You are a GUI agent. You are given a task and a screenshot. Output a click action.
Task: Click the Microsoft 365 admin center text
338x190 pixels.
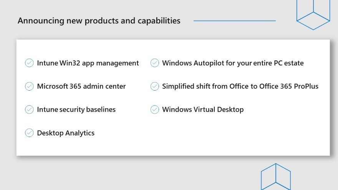coord(81,86)
